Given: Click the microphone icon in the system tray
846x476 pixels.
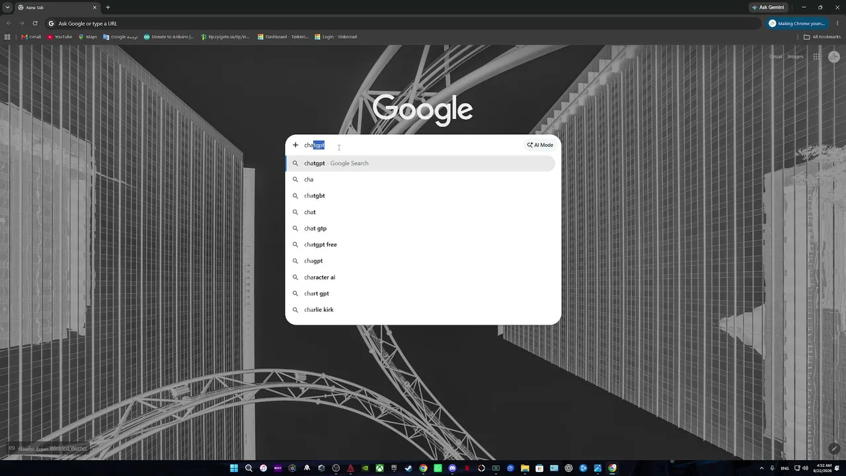Looking at the screenshot, I should [772, 468].
